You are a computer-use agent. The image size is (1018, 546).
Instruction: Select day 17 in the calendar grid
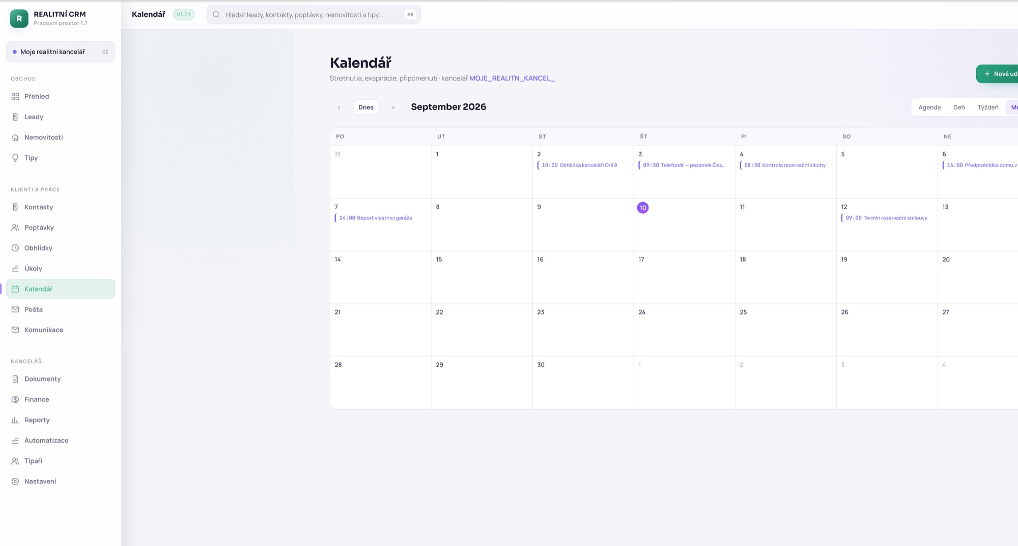(684, 277)
